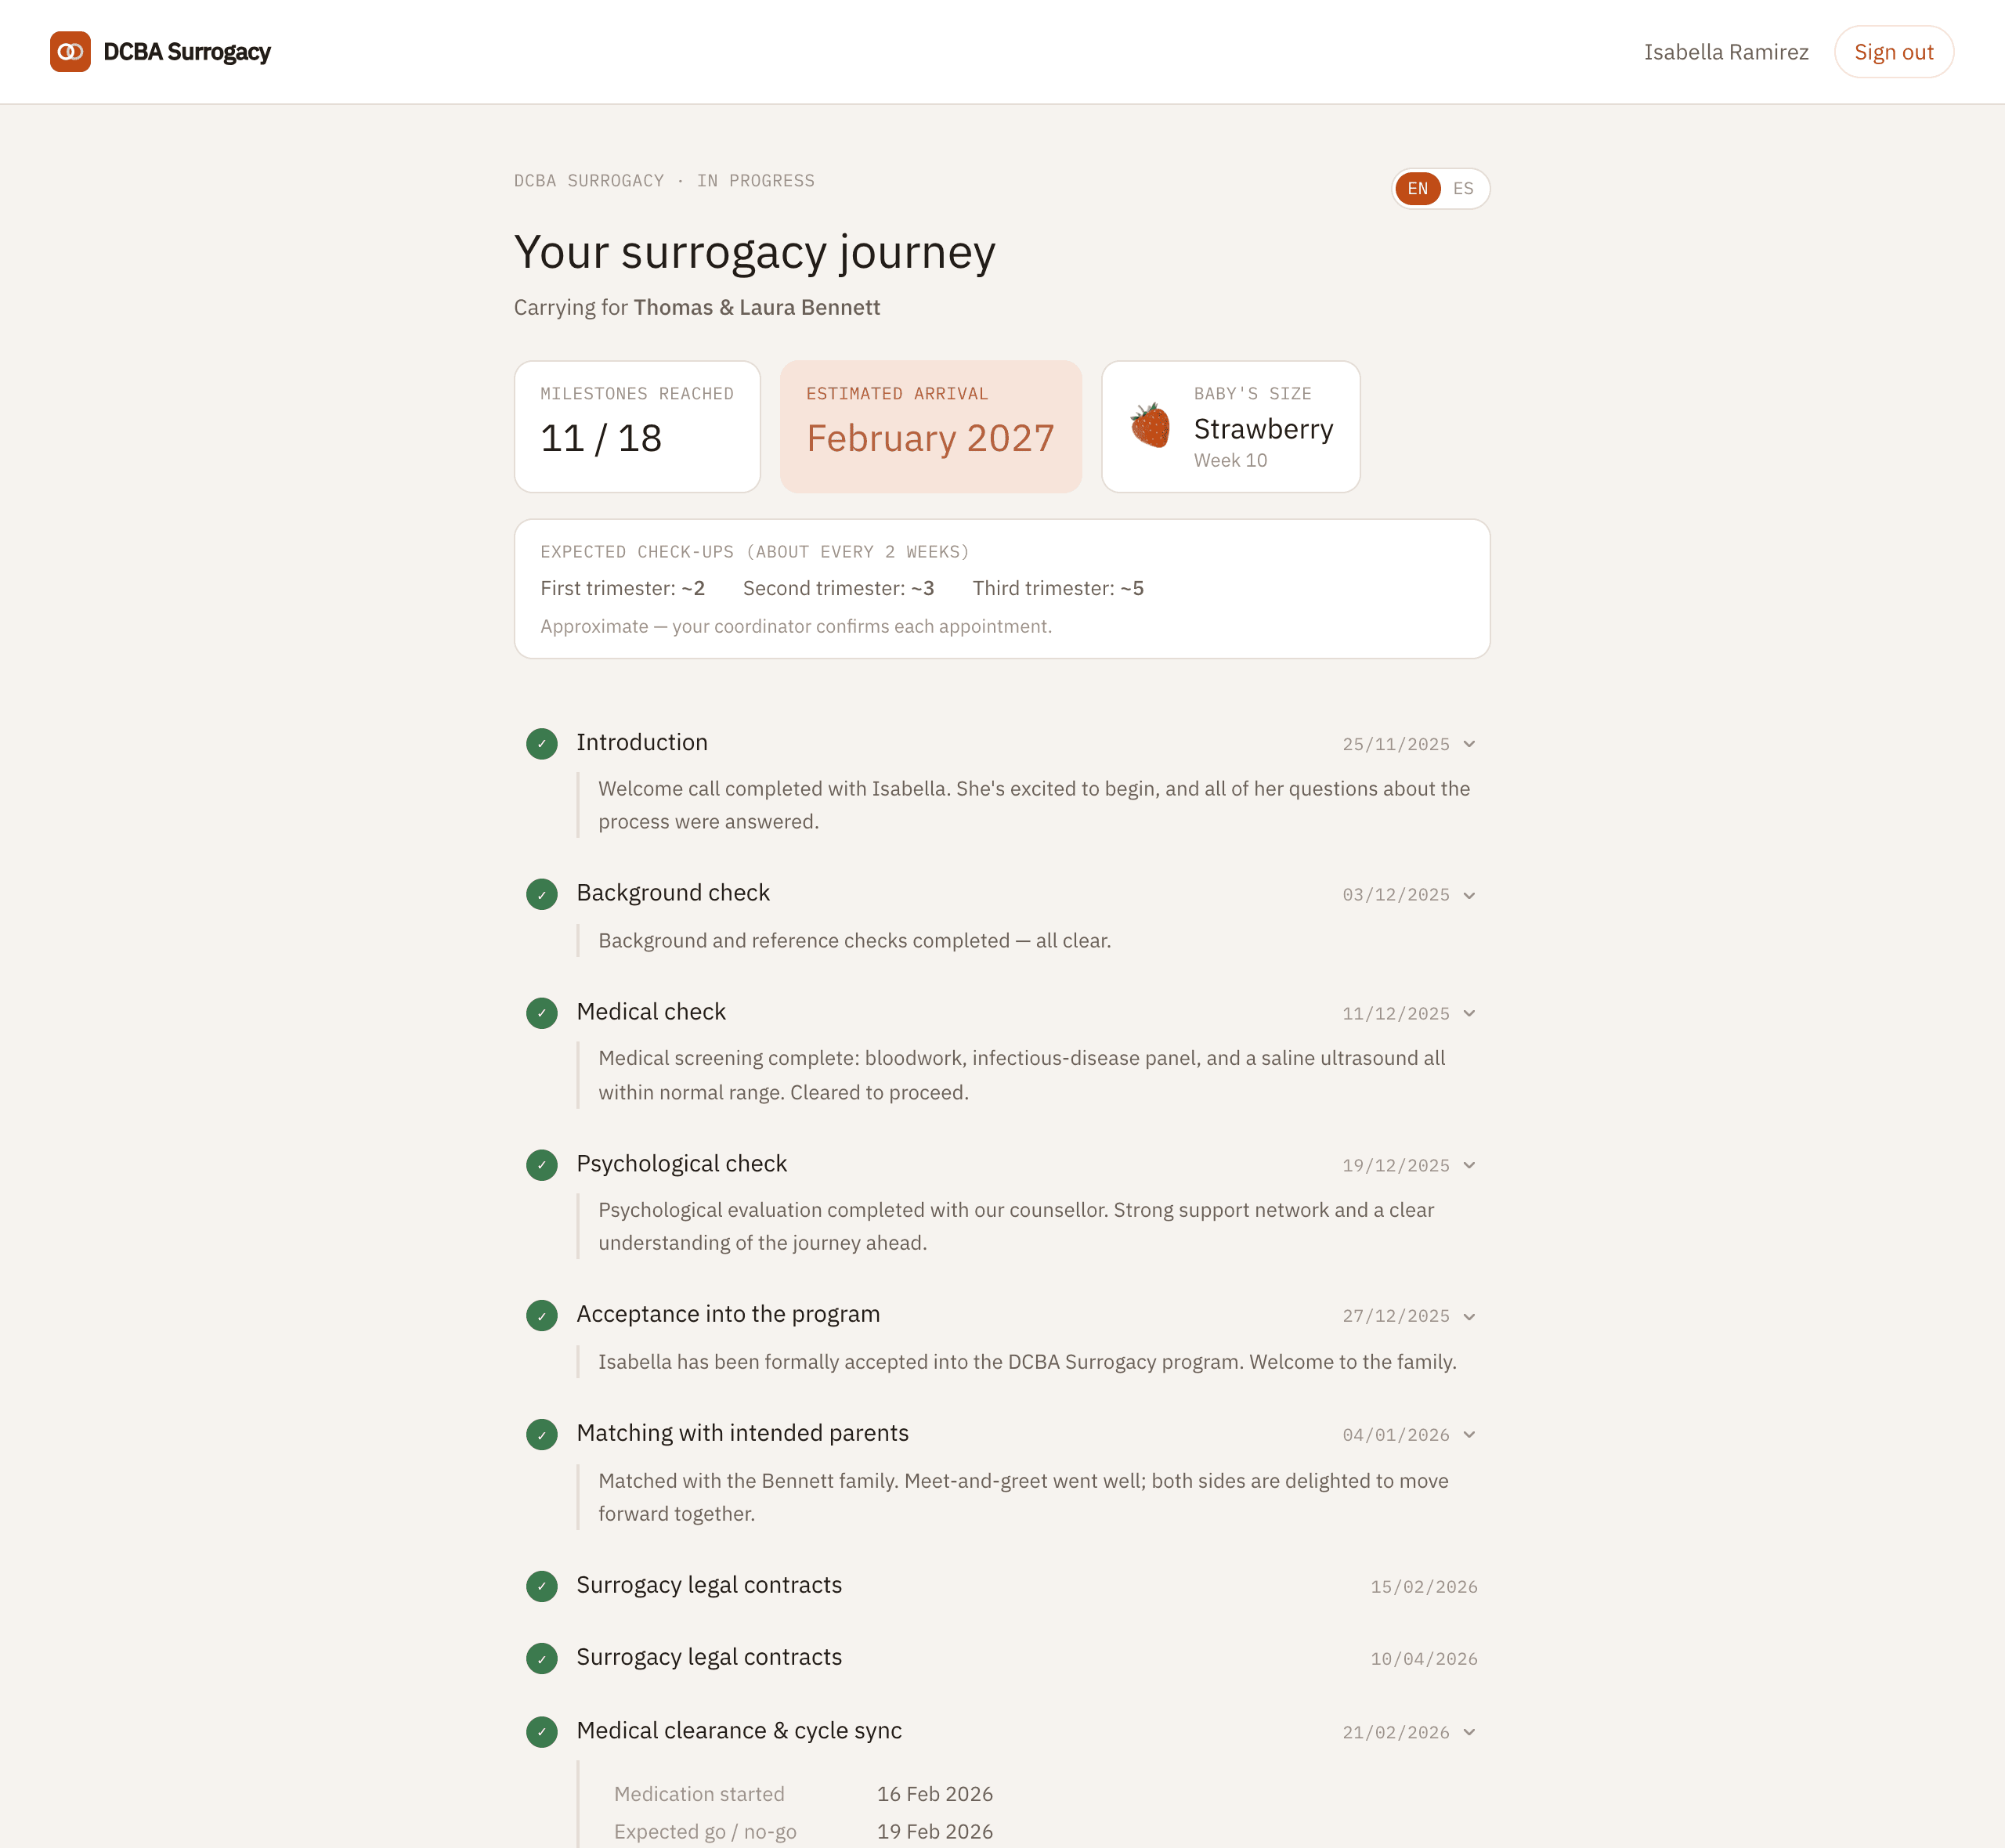Open the Estimated Arrival February 2027 card
This screenshot has height=1848, width=2005.
pos(930,426)
